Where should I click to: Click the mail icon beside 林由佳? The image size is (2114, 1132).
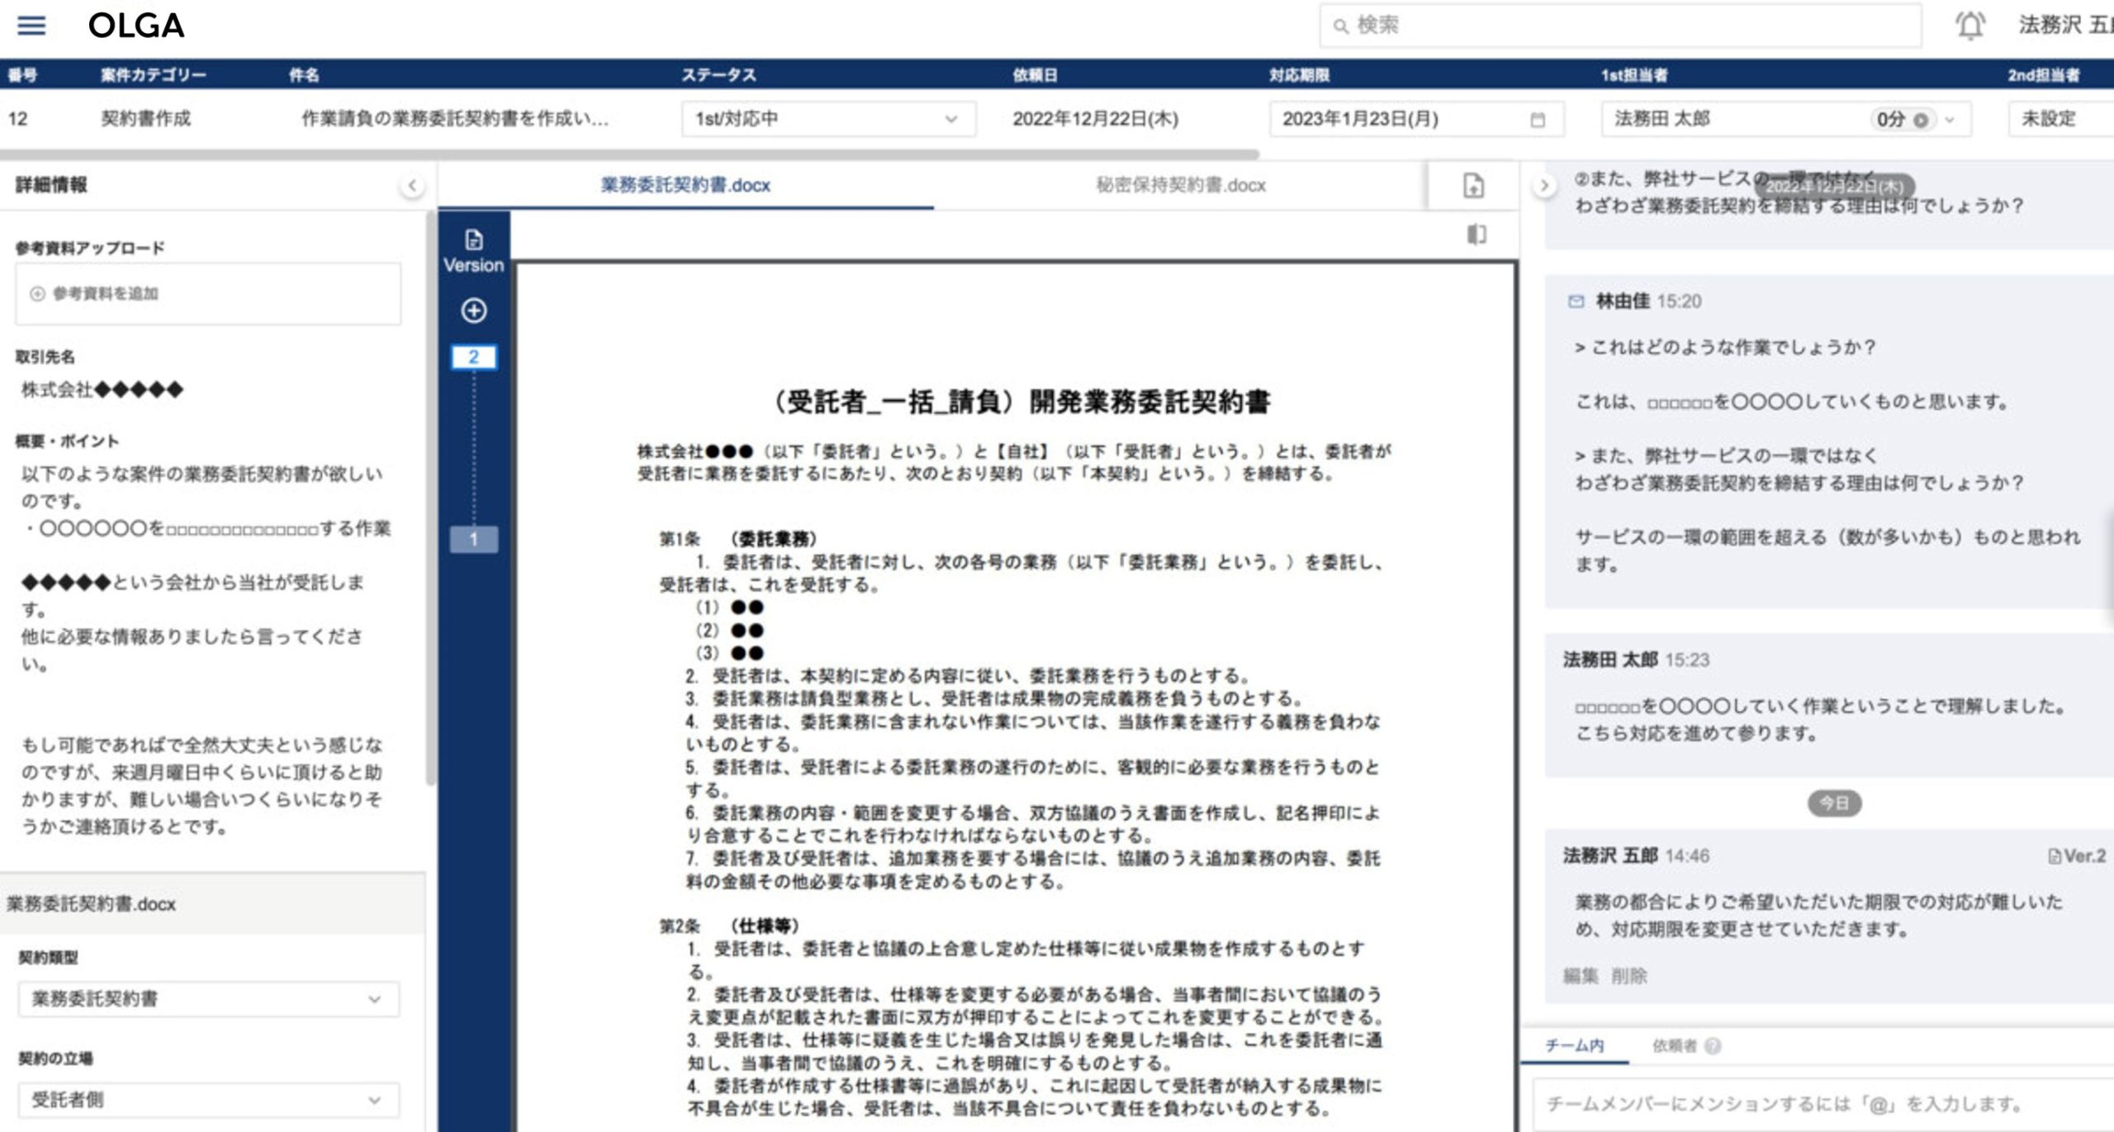(x=1576, y=301)
